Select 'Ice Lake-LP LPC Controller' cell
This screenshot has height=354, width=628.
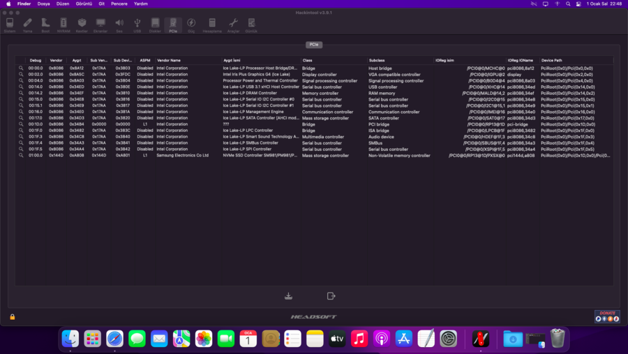[x=248, y=131]
